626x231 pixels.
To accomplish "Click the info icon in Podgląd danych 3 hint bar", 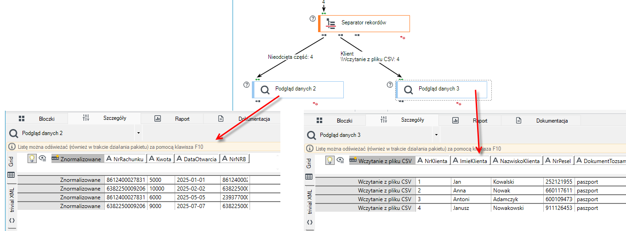I will point(309,149).
